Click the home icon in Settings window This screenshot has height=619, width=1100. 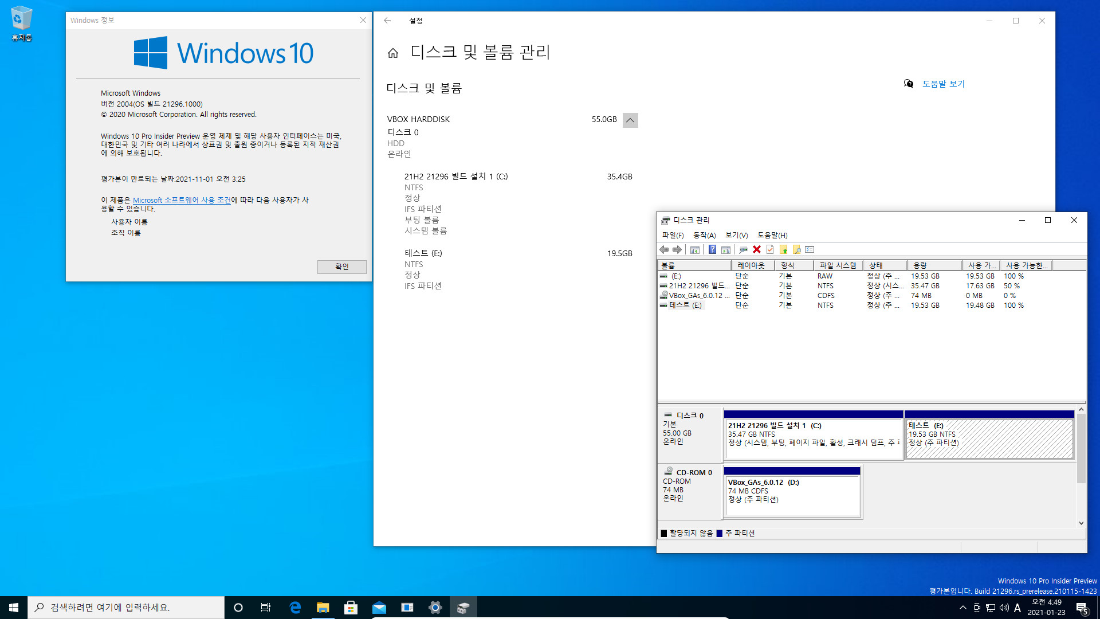tap(393, 53)
